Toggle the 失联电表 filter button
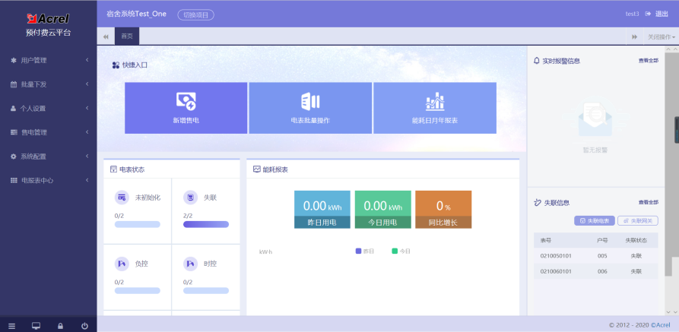The width and height of the screenshot is (679, 332). [x=593, y=220]
